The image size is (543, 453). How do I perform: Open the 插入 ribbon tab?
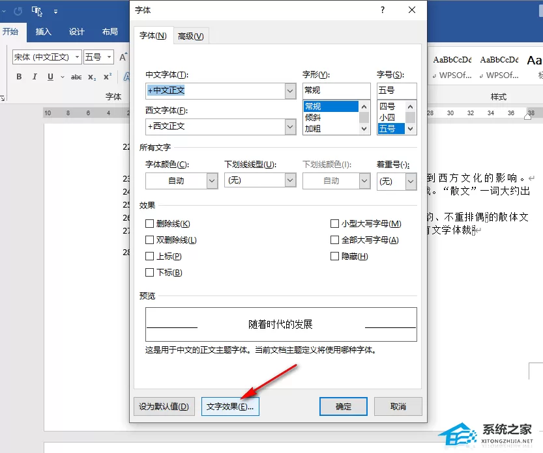point(43,32)
